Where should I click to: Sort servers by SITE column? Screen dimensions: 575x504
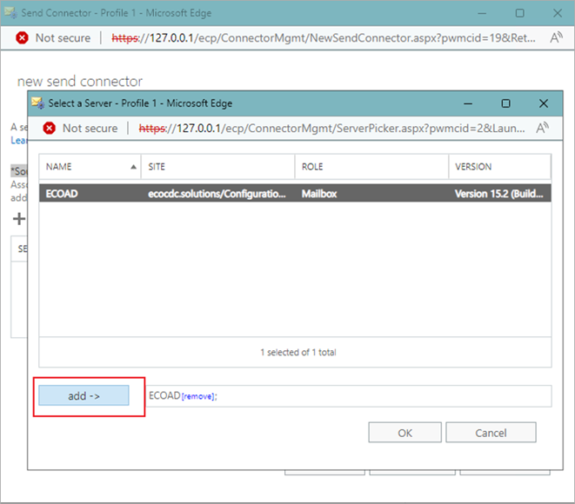click(218, 166)
